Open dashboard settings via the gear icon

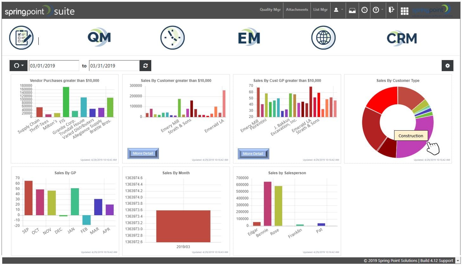click(x=447, y=65)
